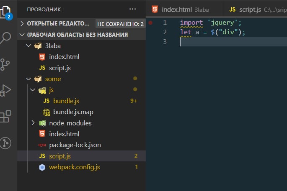Collapse the 3laba folder chevron

28,46
